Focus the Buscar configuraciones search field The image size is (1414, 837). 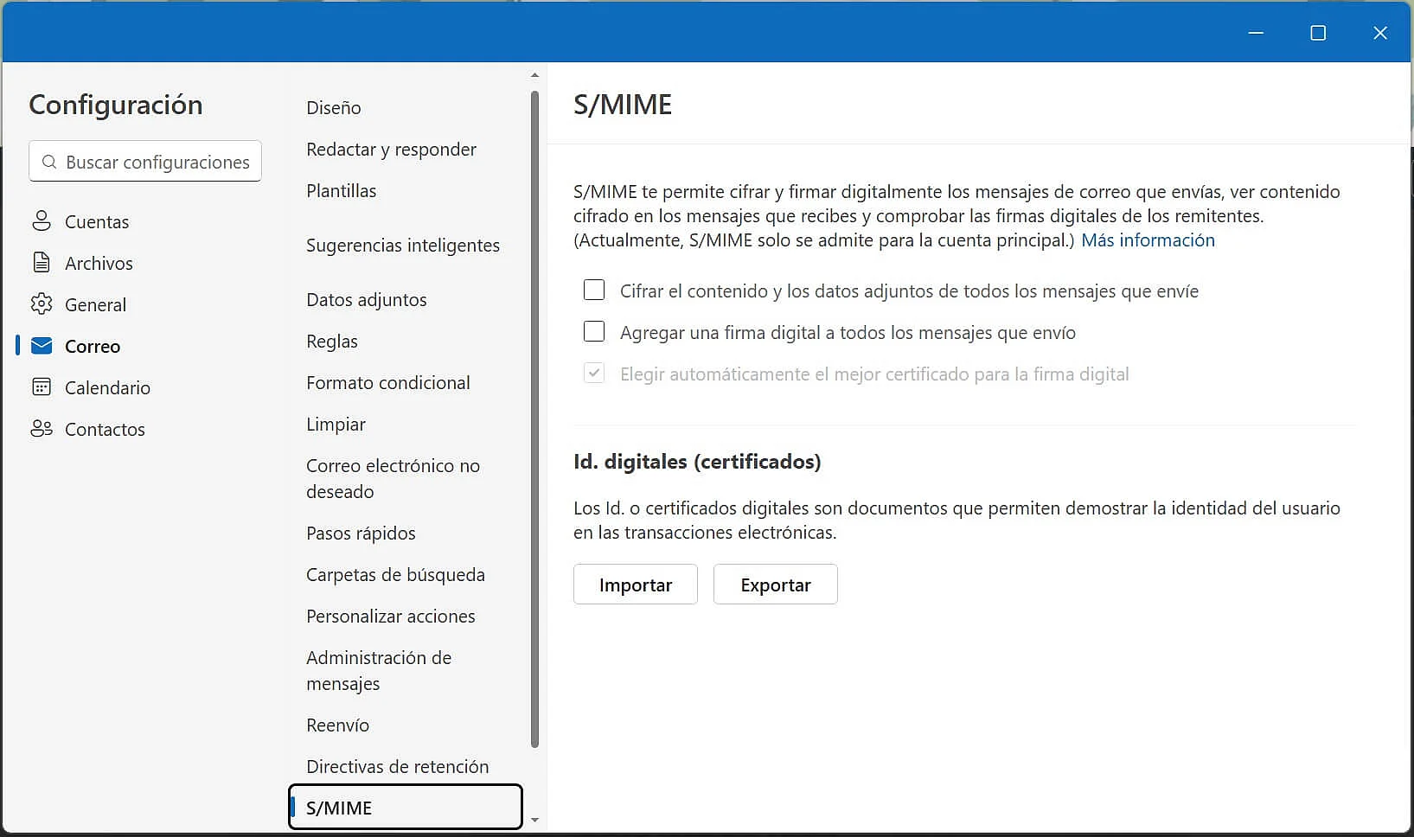[x=145, y=162]
